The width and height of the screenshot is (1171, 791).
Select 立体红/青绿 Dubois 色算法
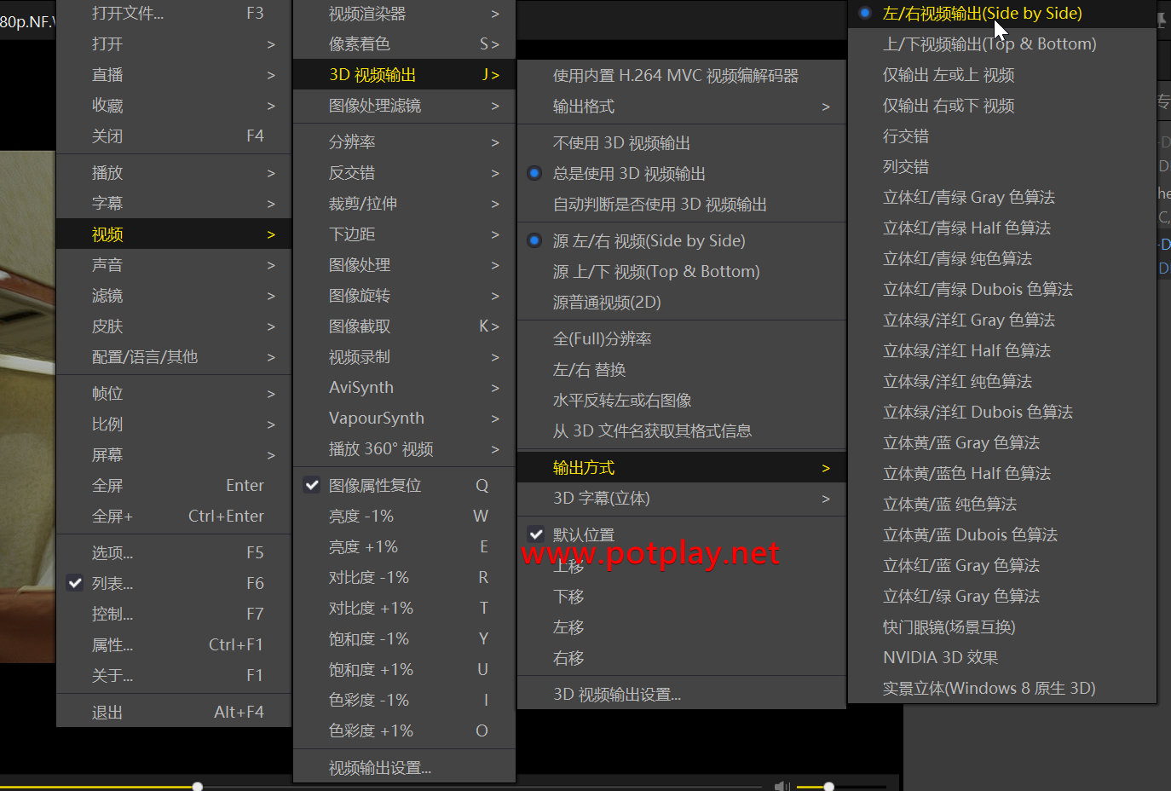1002,290
